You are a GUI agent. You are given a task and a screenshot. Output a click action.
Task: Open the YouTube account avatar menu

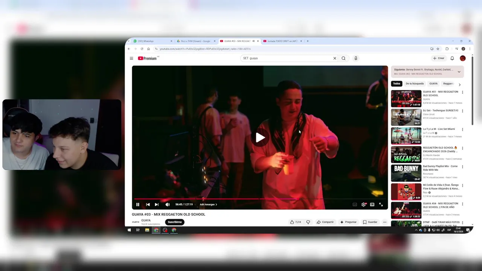click(463, 58)
